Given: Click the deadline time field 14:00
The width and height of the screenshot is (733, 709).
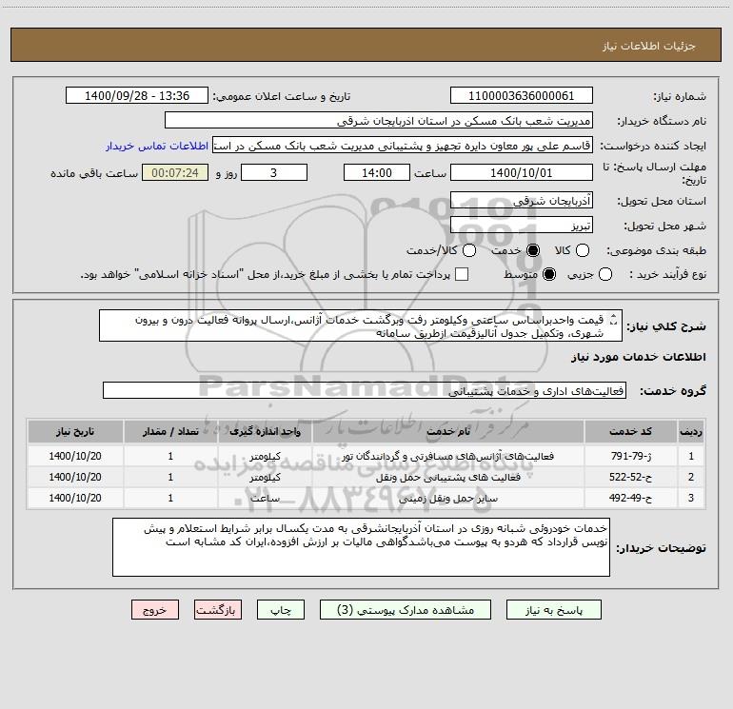Looking at the screenshot, I should coord(377,172).
